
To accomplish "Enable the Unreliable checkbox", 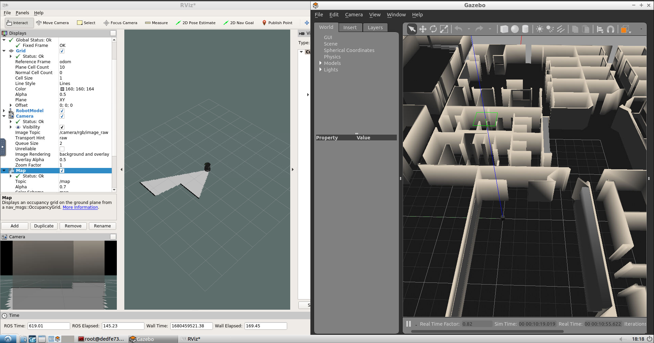I will (x=62, y=149).
